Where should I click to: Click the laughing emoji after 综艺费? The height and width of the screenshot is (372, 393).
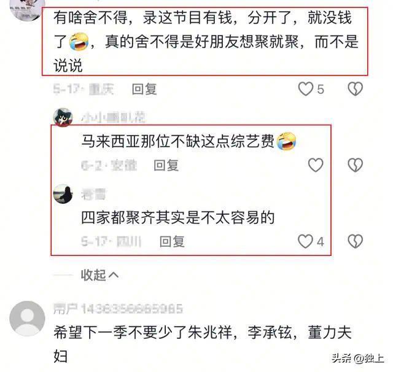point(286,142)
